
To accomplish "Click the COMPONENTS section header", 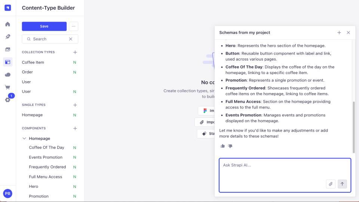I will tap(34, 128).
